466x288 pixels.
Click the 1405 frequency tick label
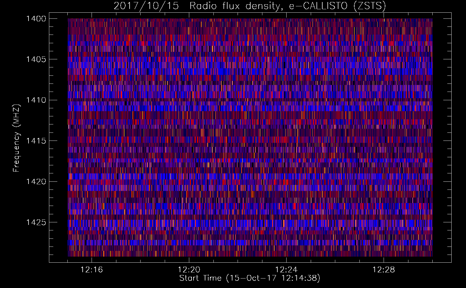36,59
